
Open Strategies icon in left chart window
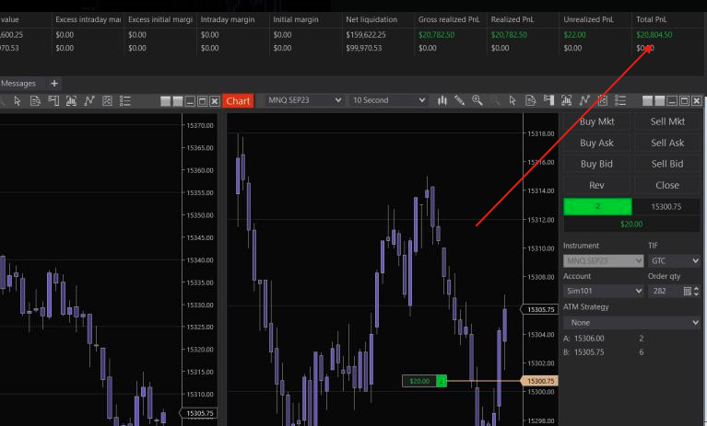pos(107,101)
